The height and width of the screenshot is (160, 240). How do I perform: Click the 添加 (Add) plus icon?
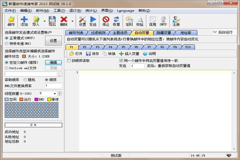(x=24, y=21)
